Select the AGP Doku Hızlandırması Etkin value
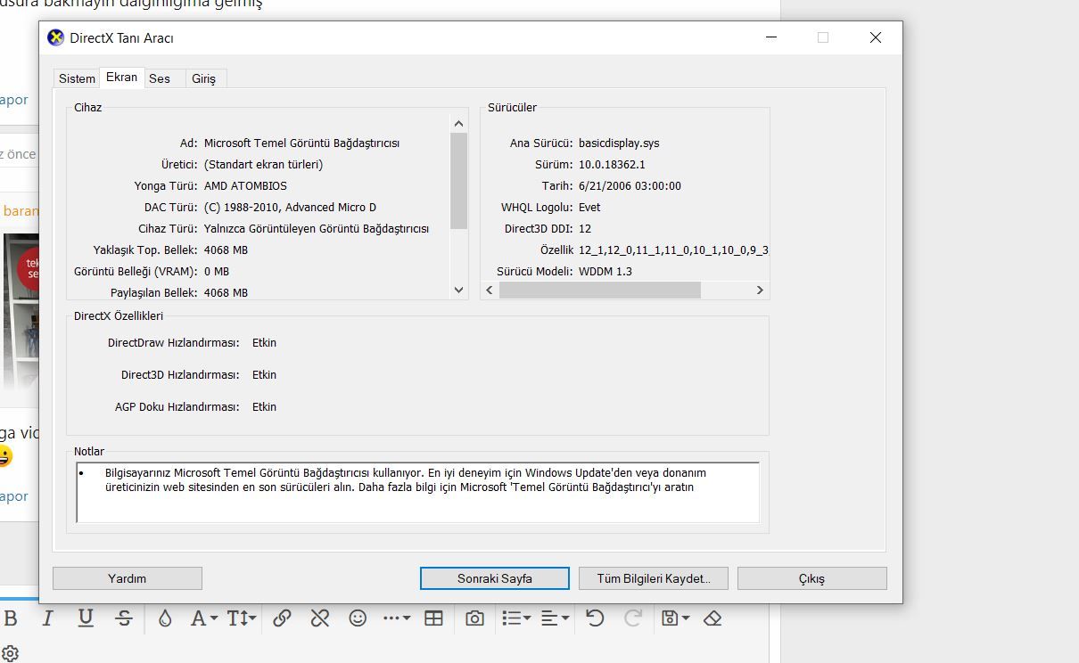Image resolution: width=1079 pixels, height=663 pixels. click(264, 407)
